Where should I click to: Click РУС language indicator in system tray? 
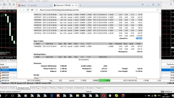159,96
